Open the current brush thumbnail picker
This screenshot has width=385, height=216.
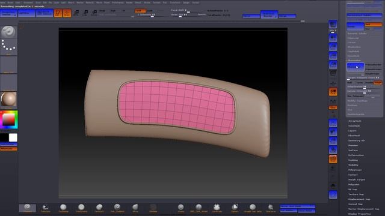click(x=8, y=32)
